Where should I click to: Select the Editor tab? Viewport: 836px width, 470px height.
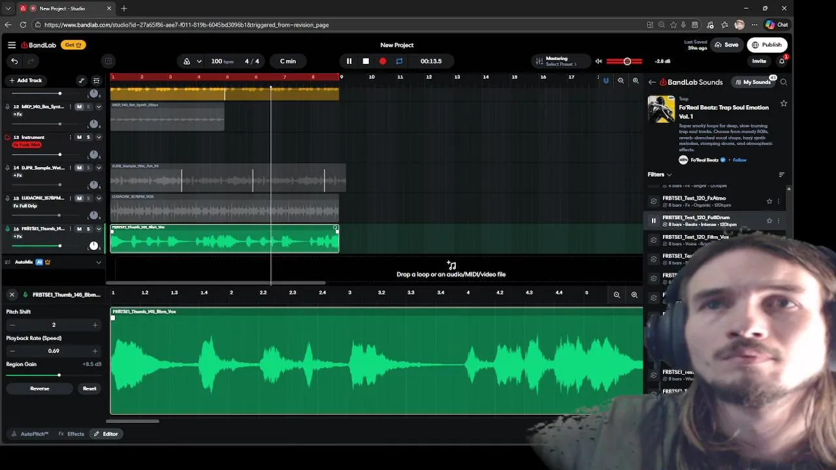(x=106, y=434)
